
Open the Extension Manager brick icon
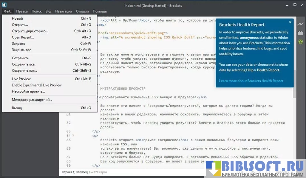(x=301, y=33)
